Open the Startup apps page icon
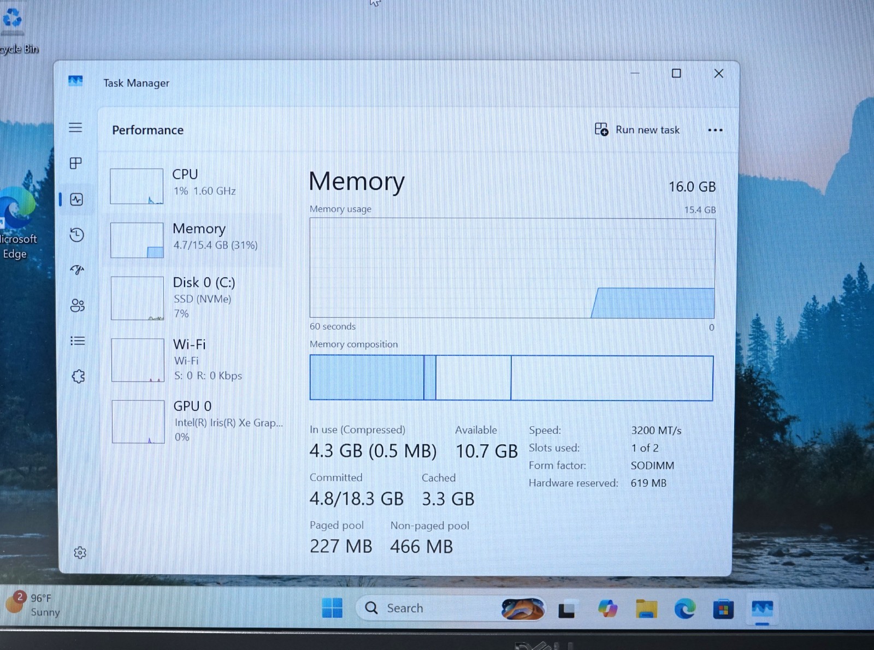 pos(77,270)
